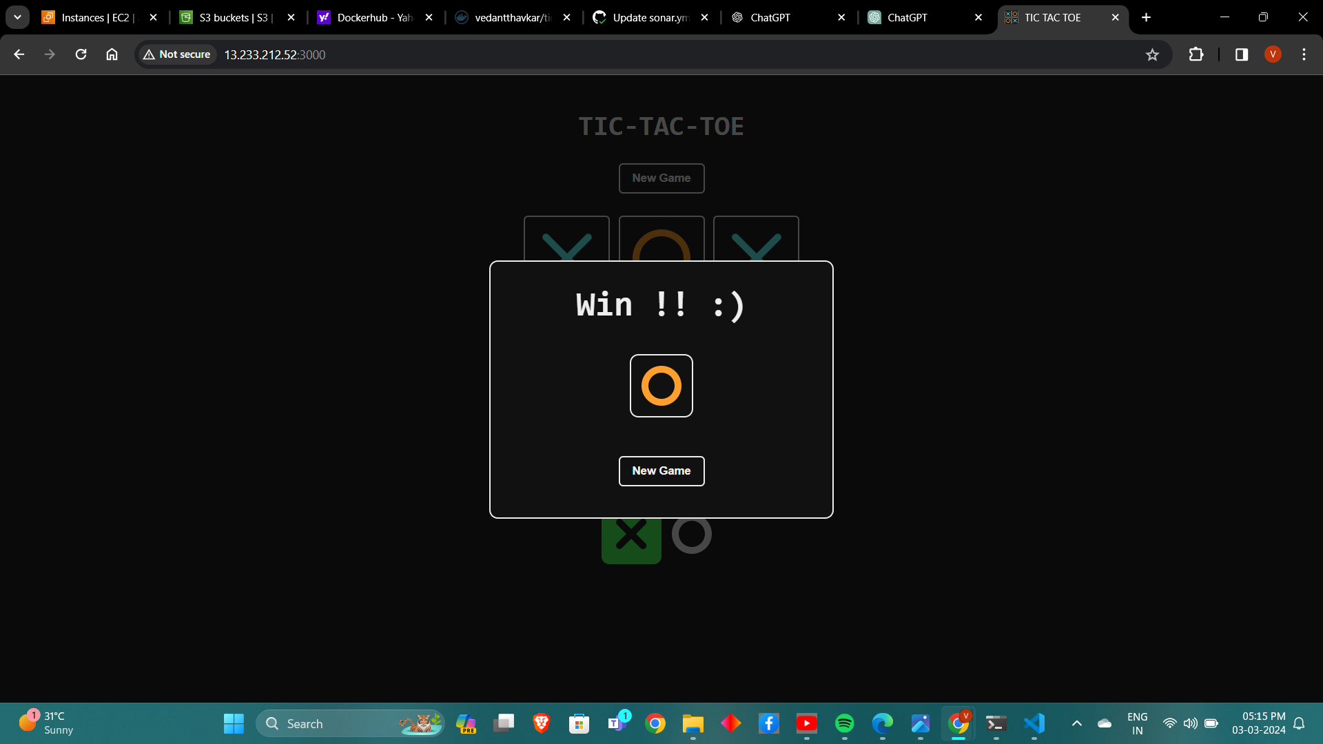This screenshot has height=744, width=1323.
Task: Click New Game button inside modal
Action: point(661,471)
